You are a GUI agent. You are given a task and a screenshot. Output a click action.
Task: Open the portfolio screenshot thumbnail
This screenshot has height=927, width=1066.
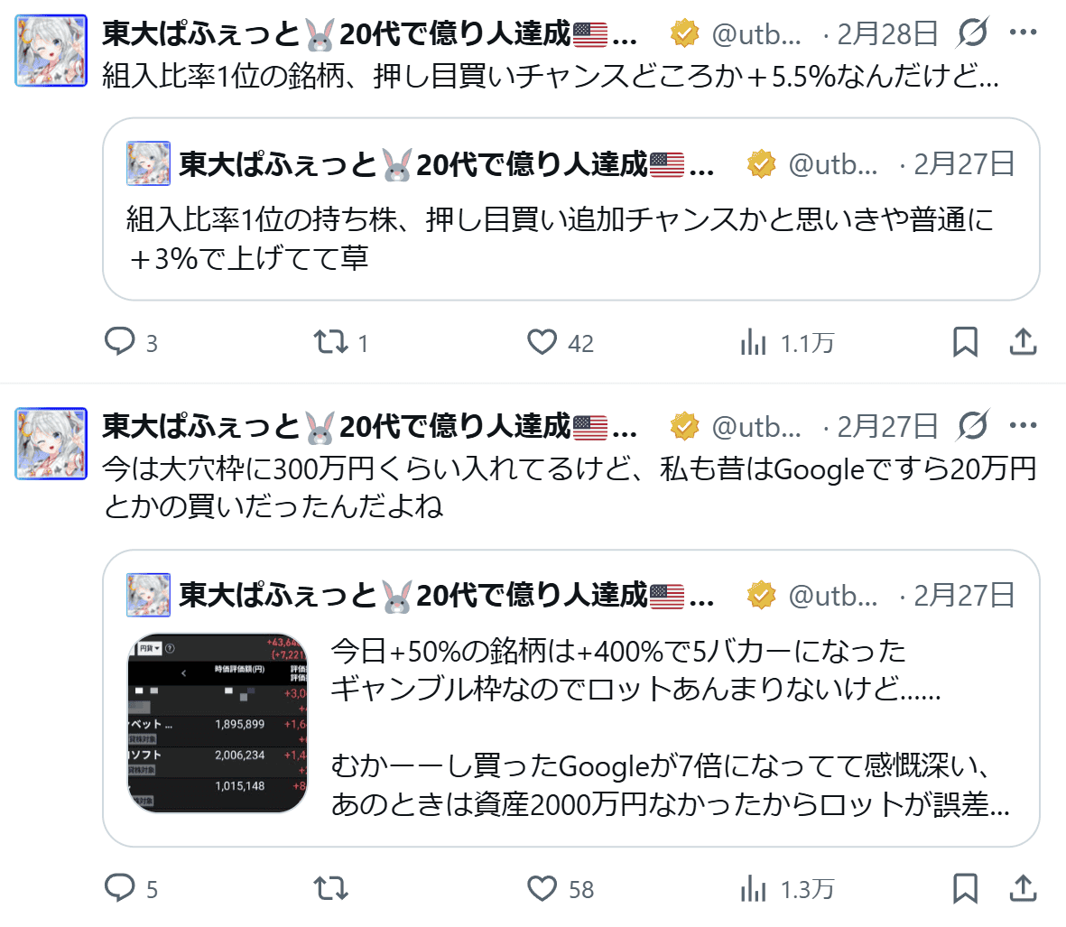pyautogui.click(x=218, y=723)
